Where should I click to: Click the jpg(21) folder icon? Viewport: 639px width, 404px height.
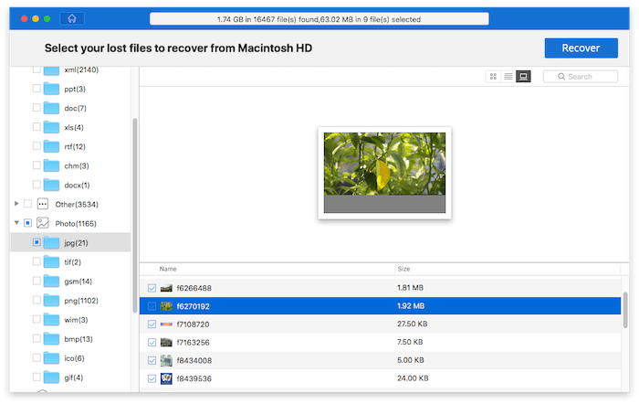coord(51,242)
